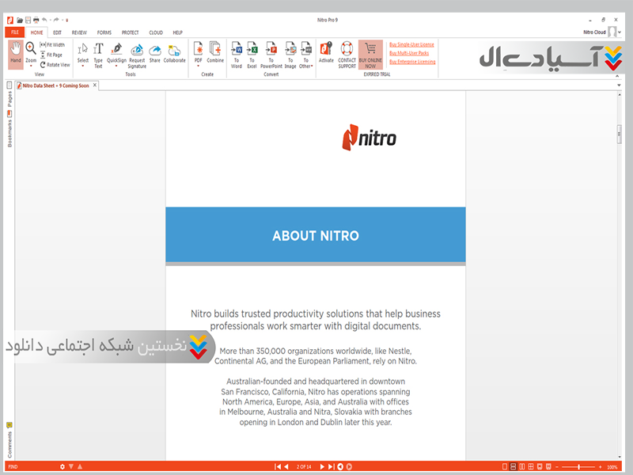Open the Collaborate tool
Viewport: 633px width, 475px height.
click(174, 54)
